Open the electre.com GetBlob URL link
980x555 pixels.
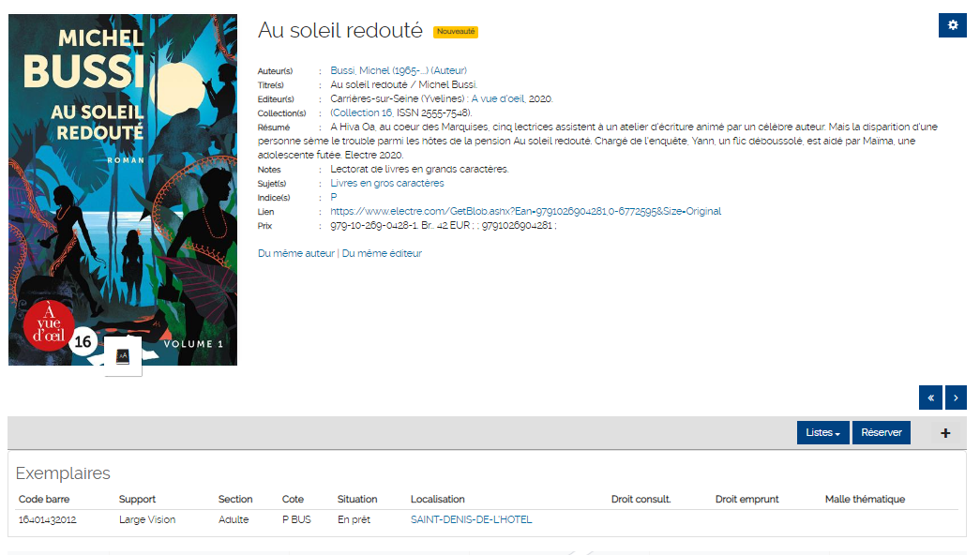pos(525,211)
